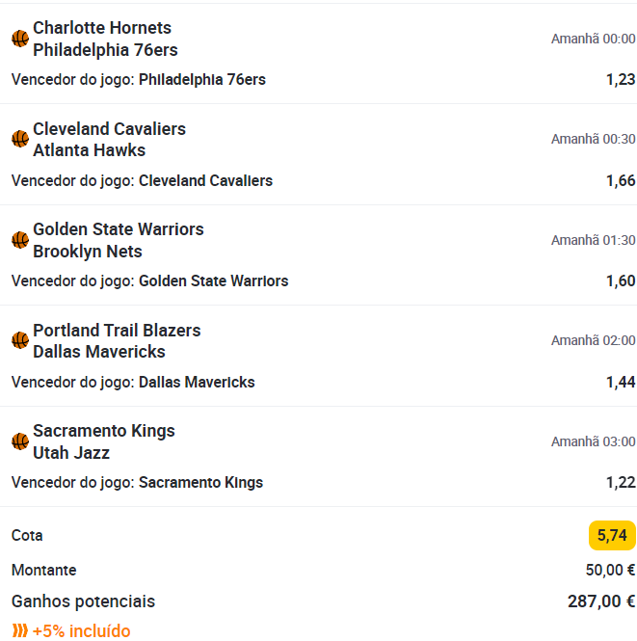
Task: Click the yellow 5,74 total odds badge
Action: [612, 535]
